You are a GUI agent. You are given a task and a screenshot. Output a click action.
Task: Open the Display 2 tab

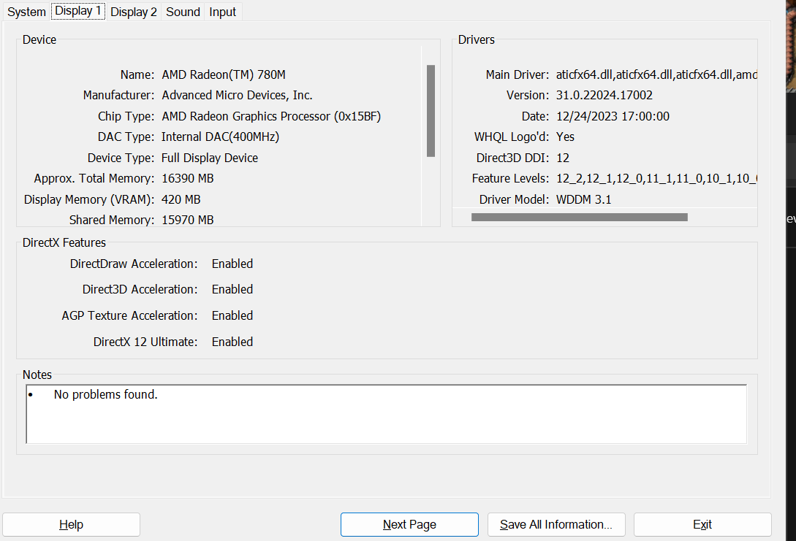click(134, 12)
